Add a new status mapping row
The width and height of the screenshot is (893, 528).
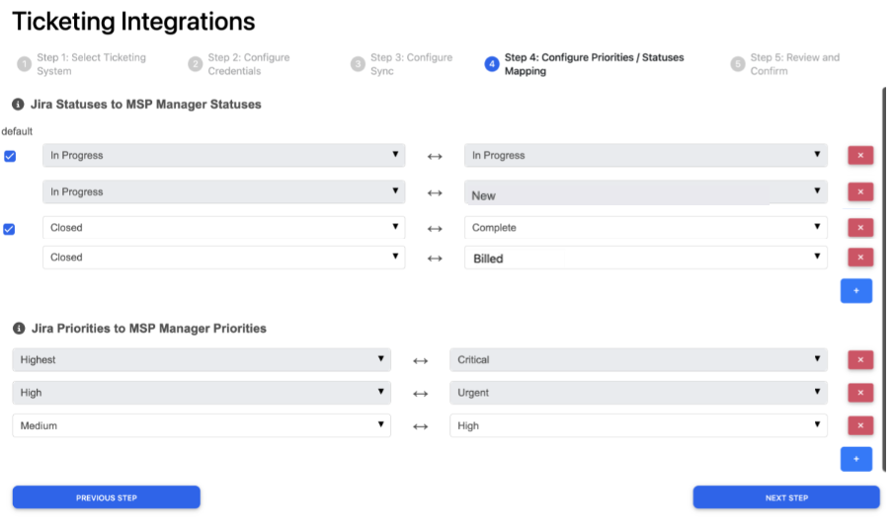855,291
